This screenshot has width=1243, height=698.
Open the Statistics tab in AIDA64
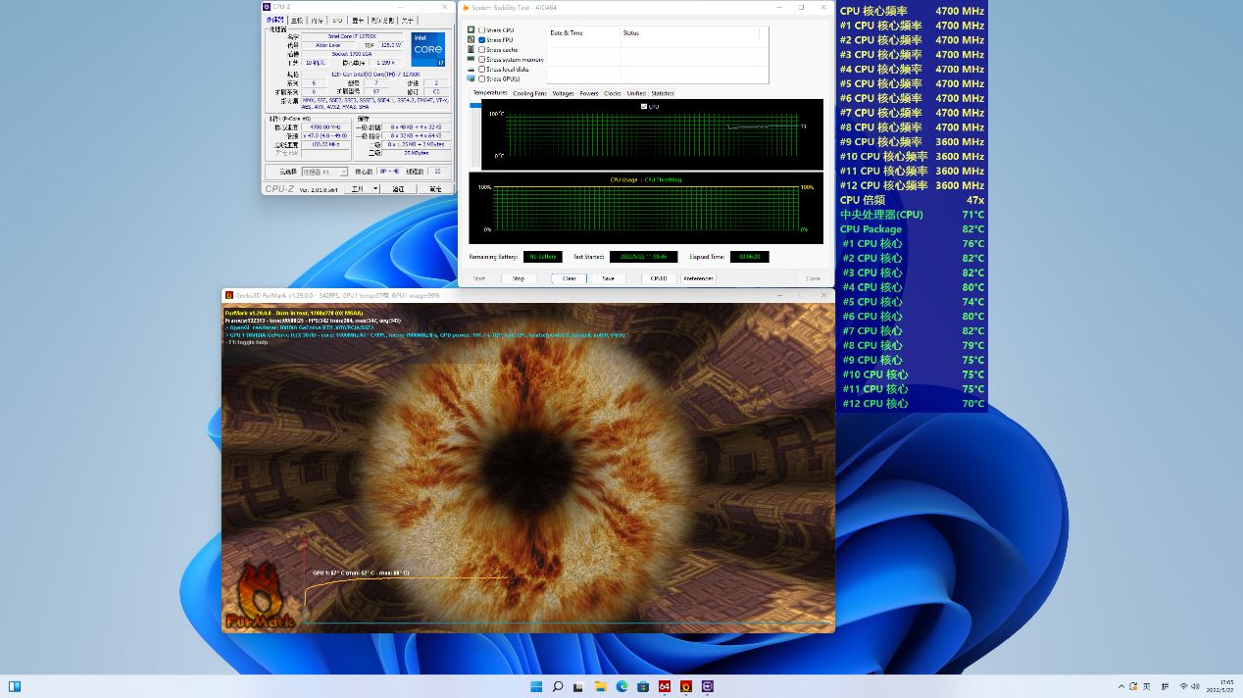pyautogui.click(x=663, y=93)
